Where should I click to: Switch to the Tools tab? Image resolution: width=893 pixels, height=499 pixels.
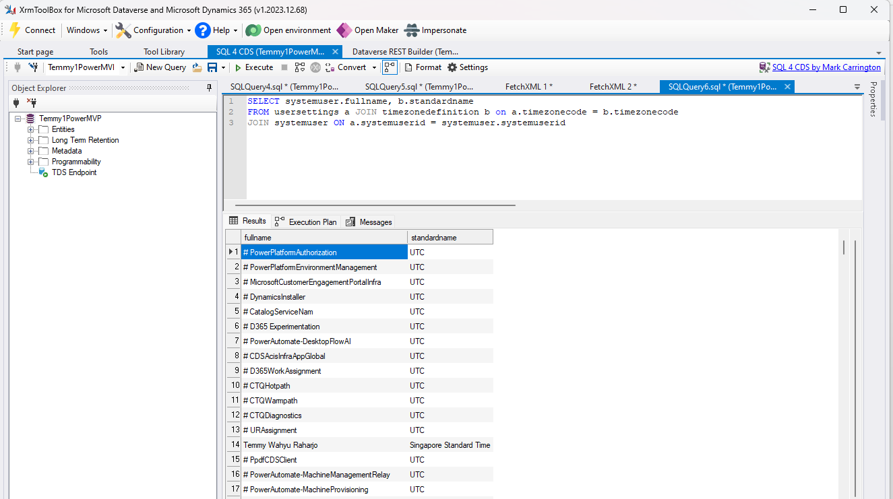(98, 52)
